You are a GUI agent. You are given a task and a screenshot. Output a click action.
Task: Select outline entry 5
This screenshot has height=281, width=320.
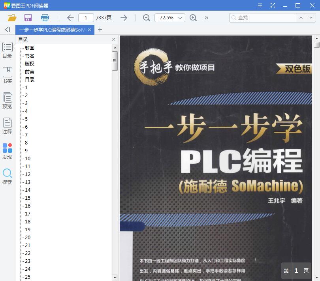pyautogui.click(x=26, y=119)
